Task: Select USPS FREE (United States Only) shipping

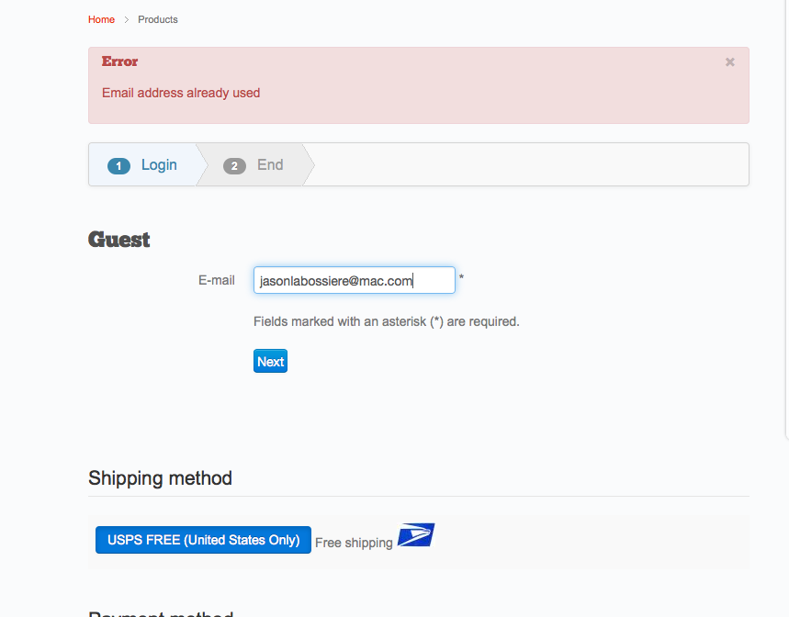Action: [203, 540]
